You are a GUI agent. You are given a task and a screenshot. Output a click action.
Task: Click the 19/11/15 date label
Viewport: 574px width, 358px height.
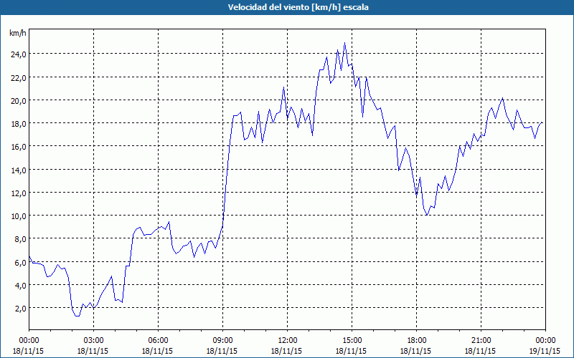545,351
